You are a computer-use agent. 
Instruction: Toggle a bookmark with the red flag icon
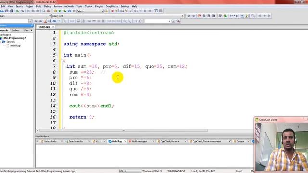click(x=200, y=16)
